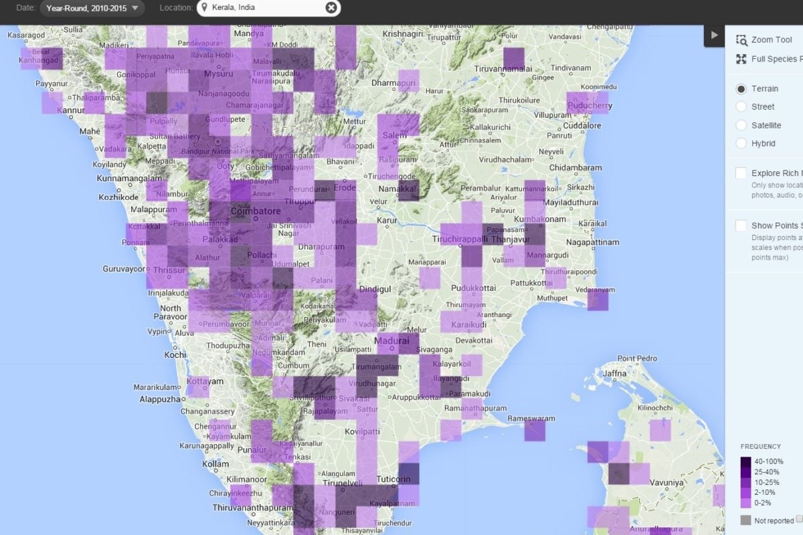Select Hybrid map view

point(741,143)
